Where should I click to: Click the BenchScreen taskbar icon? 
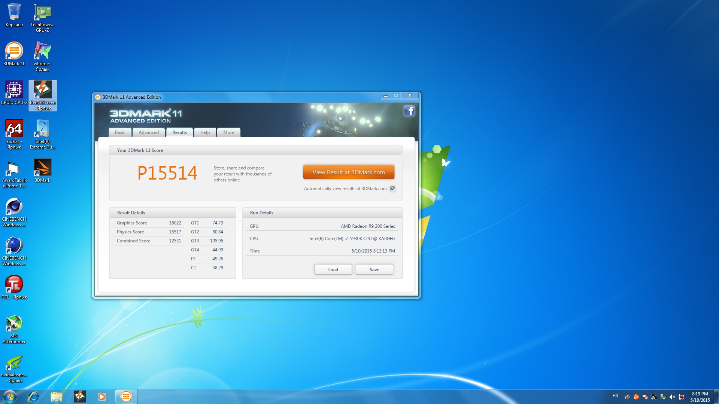[x=79, y=397]
